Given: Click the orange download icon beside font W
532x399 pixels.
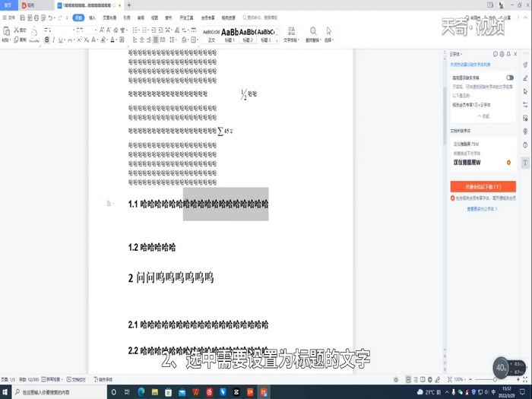Looking at the screenshot, I should click(x=508, y=163).
